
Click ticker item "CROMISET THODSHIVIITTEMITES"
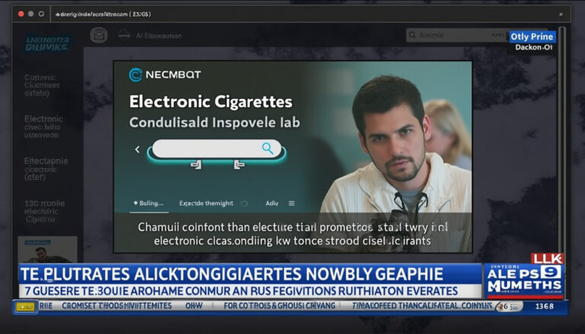pyautogui.click(x=117, y=306)
